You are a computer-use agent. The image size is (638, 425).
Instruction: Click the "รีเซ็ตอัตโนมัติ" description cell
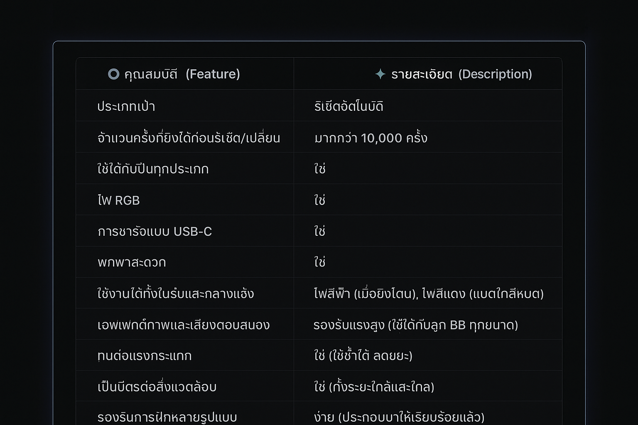pyautogui.click(x=348, y=106)
